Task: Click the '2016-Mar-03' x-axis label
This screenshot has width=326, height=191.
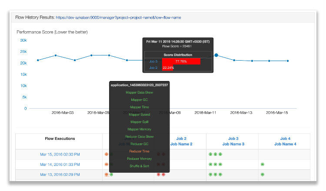Action: (x=63, y=113)
